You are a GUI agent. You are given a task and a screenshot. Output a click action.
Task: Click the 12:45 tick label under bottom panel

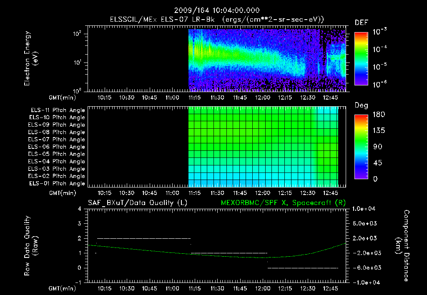[x=330, y=288]
